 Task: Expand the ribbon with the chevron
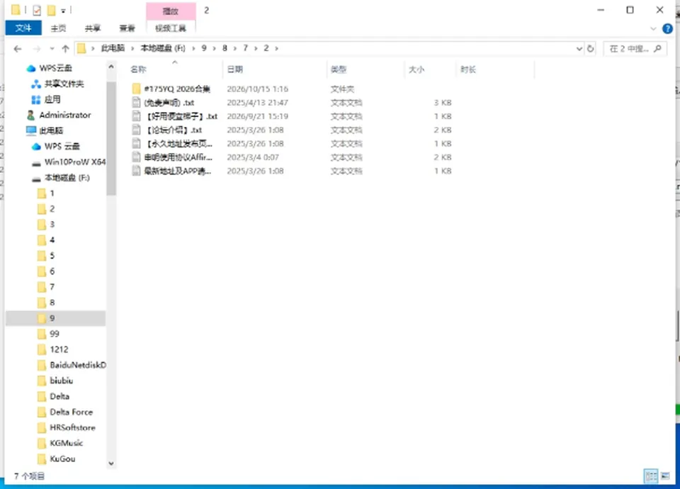point(653,28)
